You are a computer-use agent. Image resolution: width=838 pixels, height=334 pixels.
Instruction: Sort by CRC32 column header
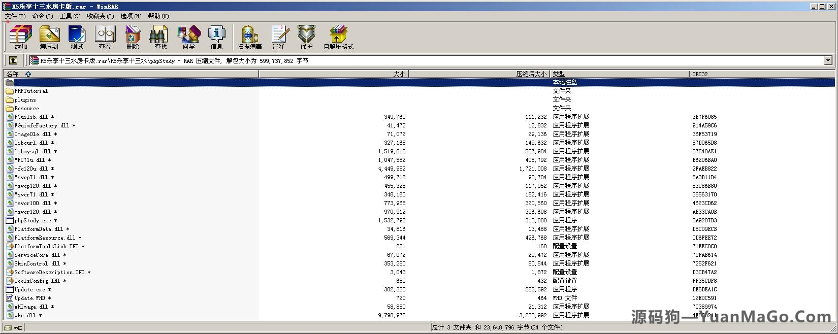tap(762, 74)
